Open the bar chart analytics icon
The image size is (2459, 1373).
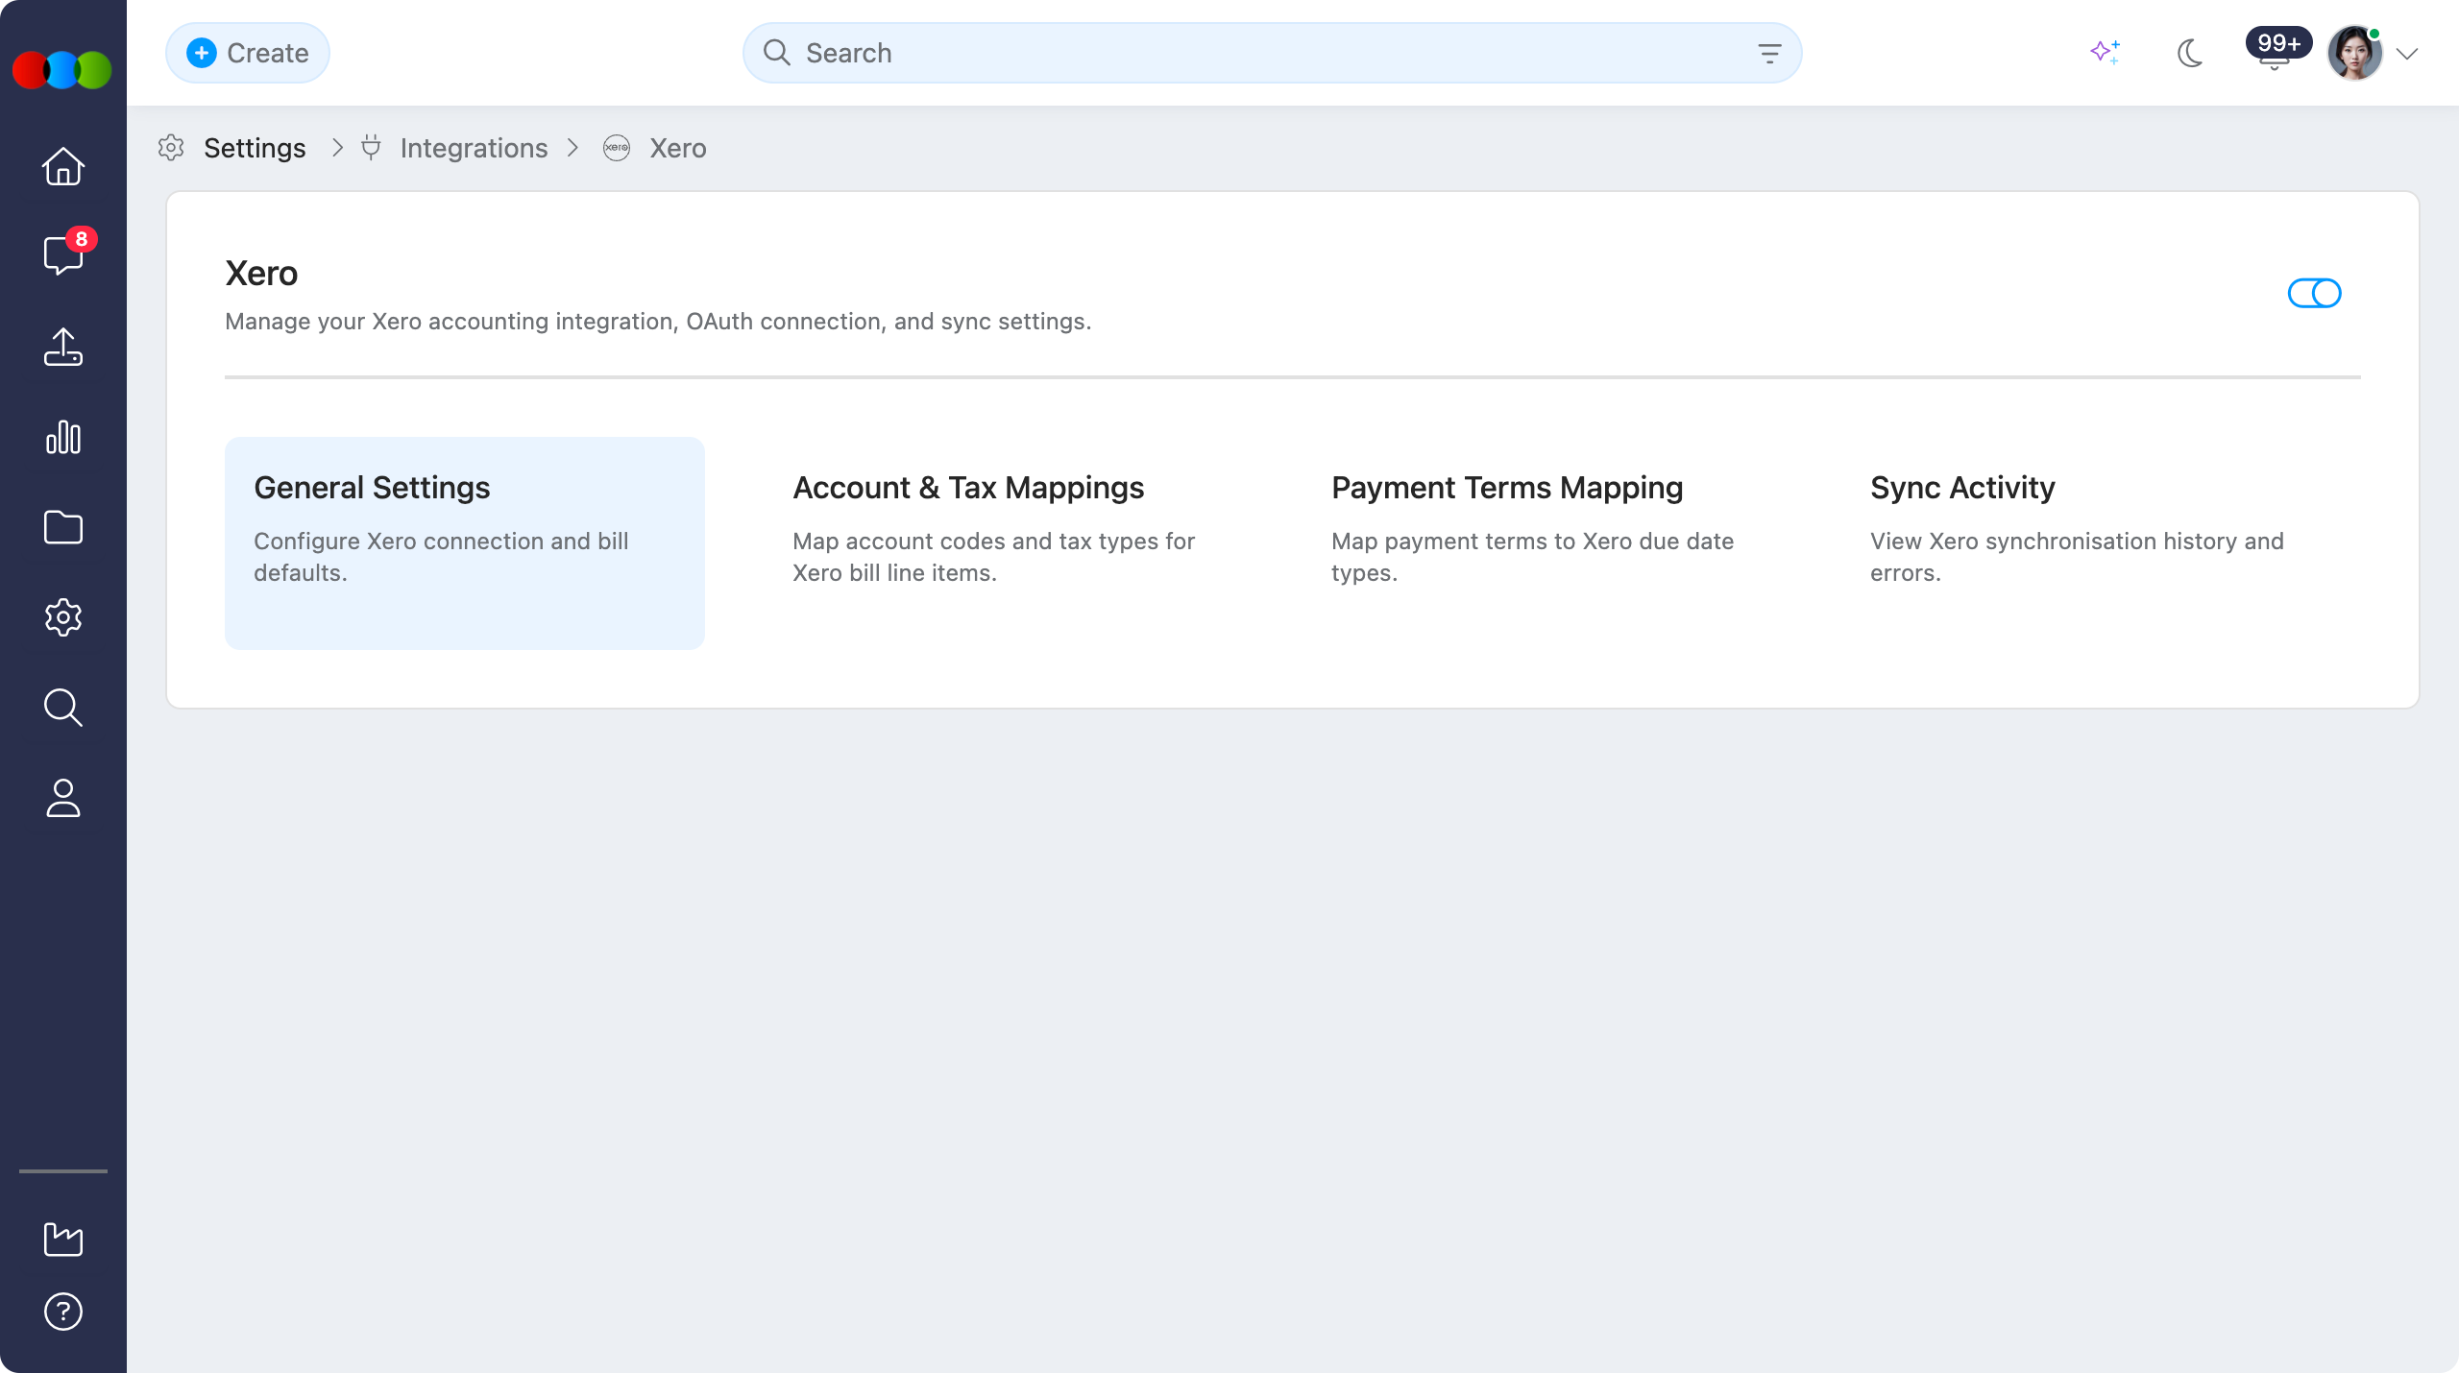tap(63, 437)
